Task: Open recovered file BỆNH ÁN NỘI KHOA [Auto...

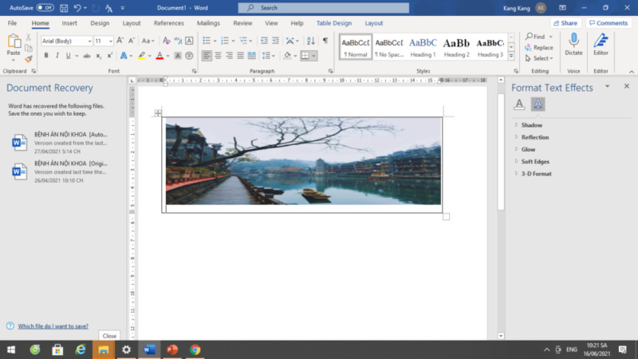Action: (x=60, y=143)
